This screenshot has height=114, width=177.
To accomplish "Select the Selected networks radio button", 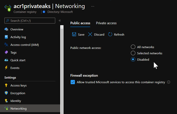I will pos(133,53).
